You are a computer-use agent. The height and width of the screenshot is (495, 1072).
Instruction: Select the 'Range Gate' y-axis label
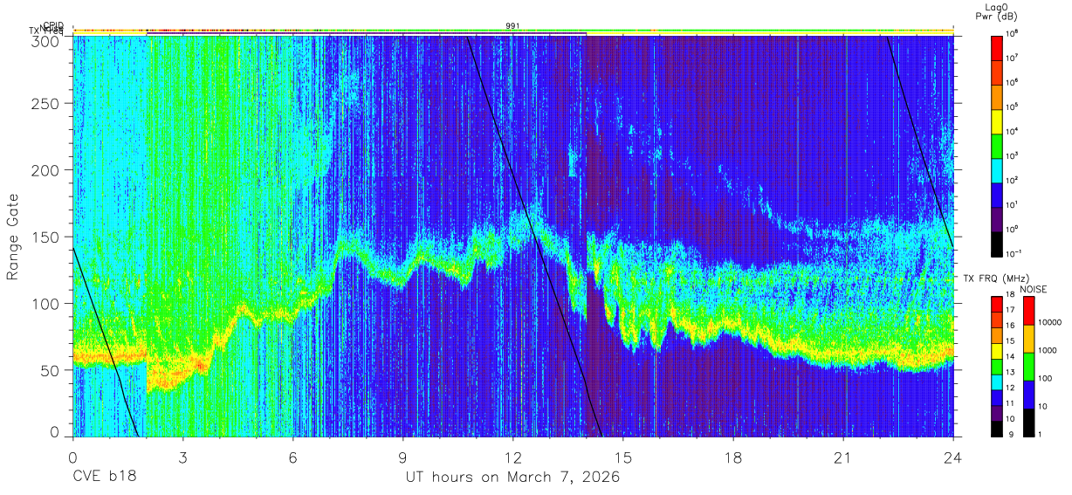point(13,237)
